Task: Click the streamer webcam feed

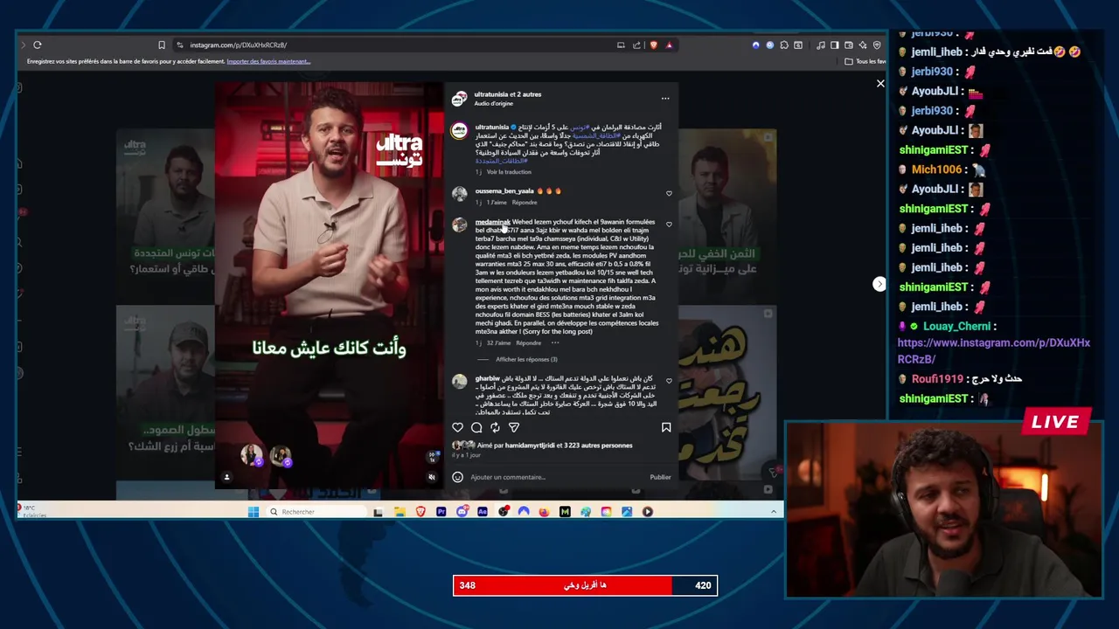Action: pos(944,510)
